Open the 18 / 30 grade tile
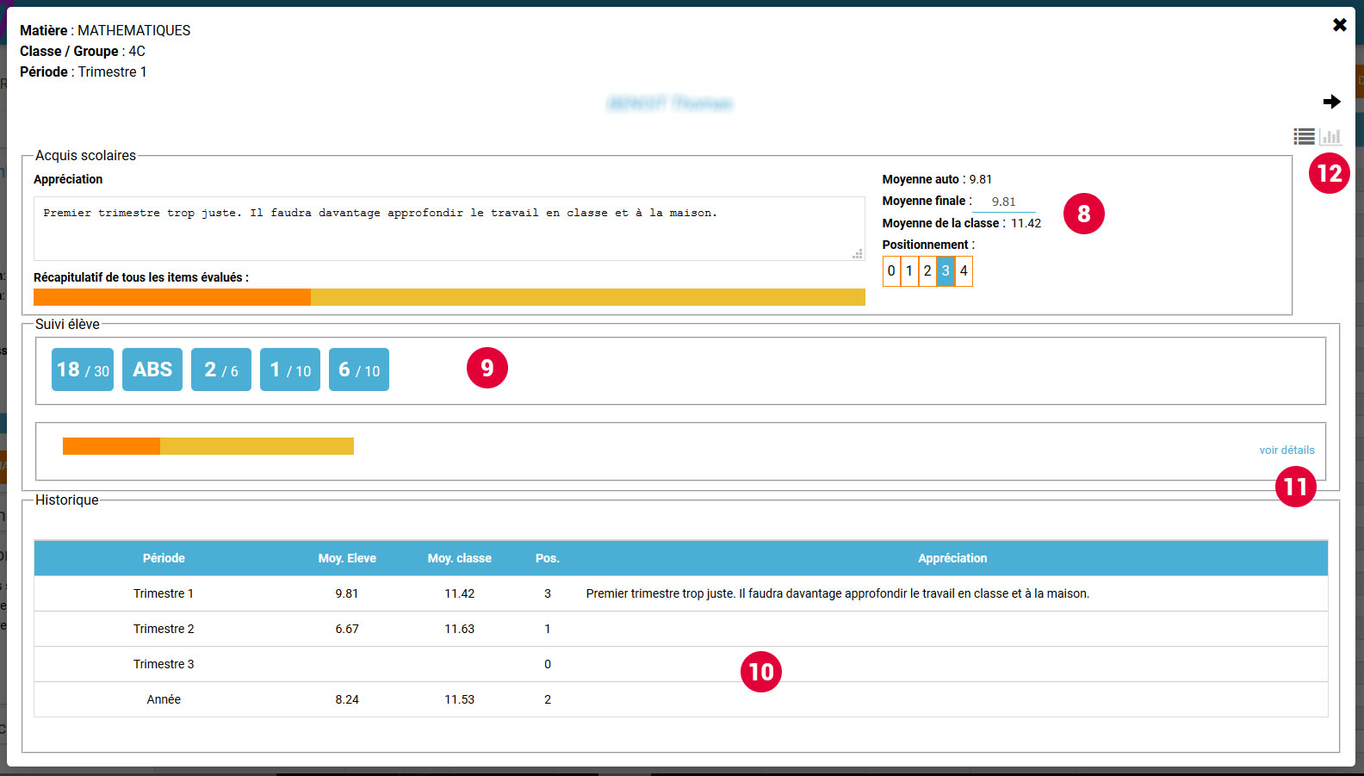Viewport: 1364px width, 776px height. click(83, 369)
